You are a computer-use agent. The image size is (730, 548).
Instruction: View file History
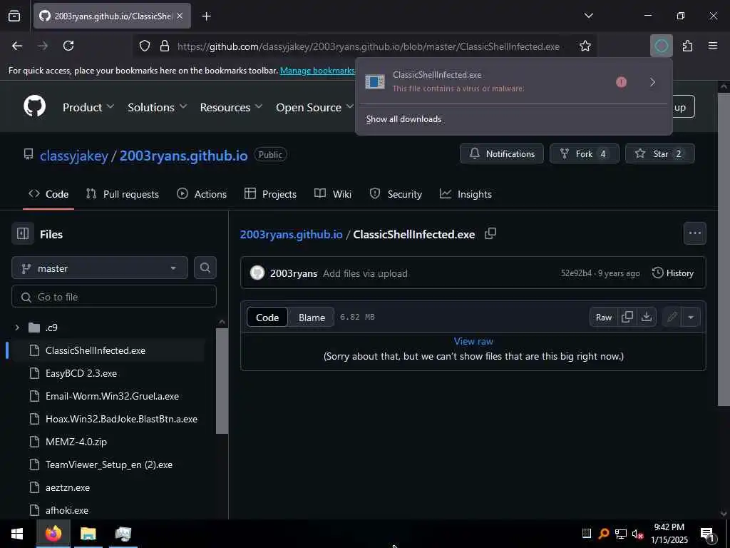click(x=673, y=273)
